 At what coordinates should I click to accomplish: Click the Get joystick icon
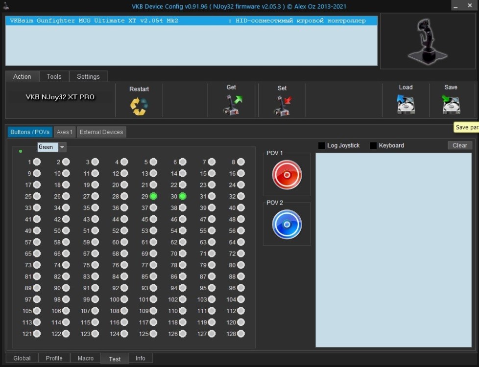pyautogui.click(x=232, y=105)
